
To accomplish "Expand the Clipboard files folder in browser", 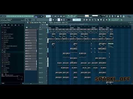I will coord(6,36).
